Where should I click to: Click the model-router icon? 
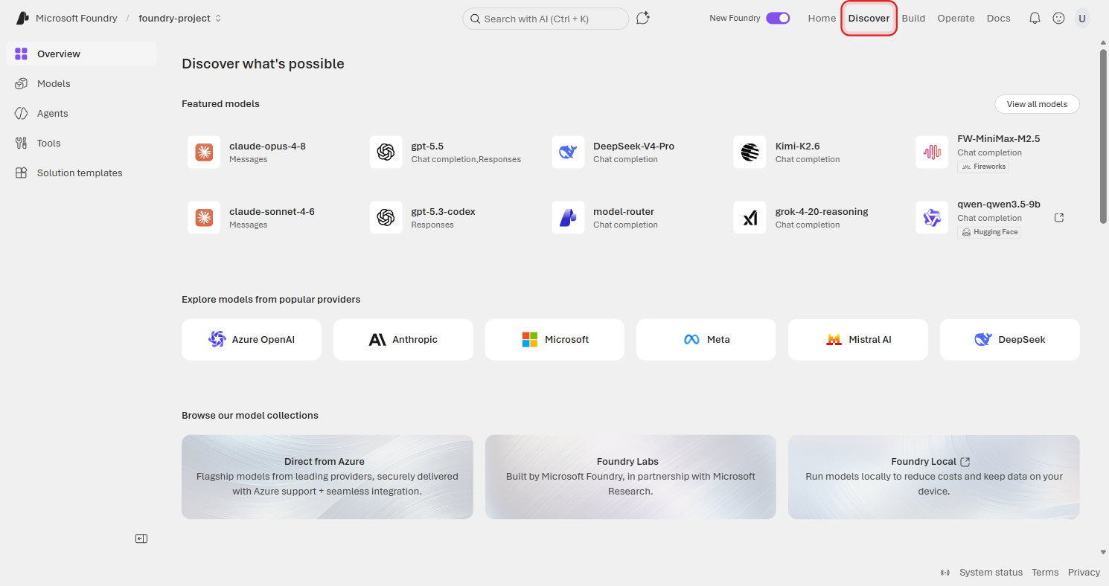[568, 218]
